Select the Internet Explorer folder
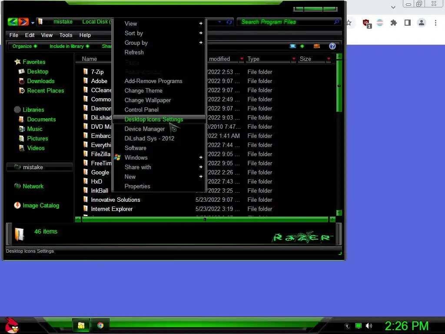 pos(112,209)
